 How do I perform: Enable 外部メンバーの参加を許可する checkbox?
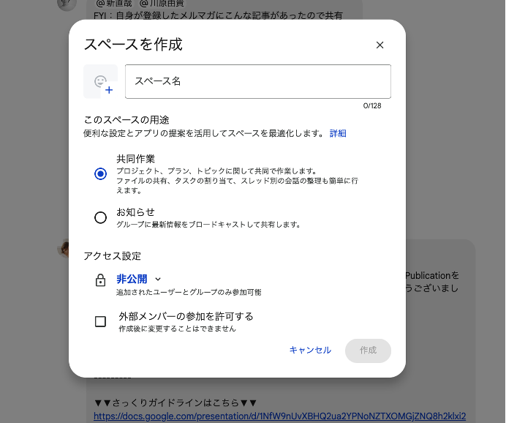pos(100,321)
